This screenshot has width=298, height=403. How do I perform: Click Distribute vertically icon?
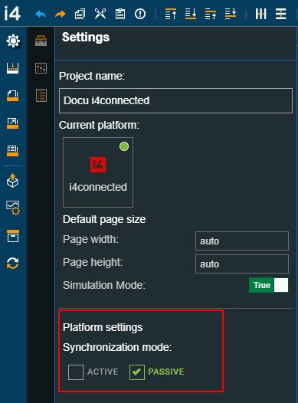281,14
